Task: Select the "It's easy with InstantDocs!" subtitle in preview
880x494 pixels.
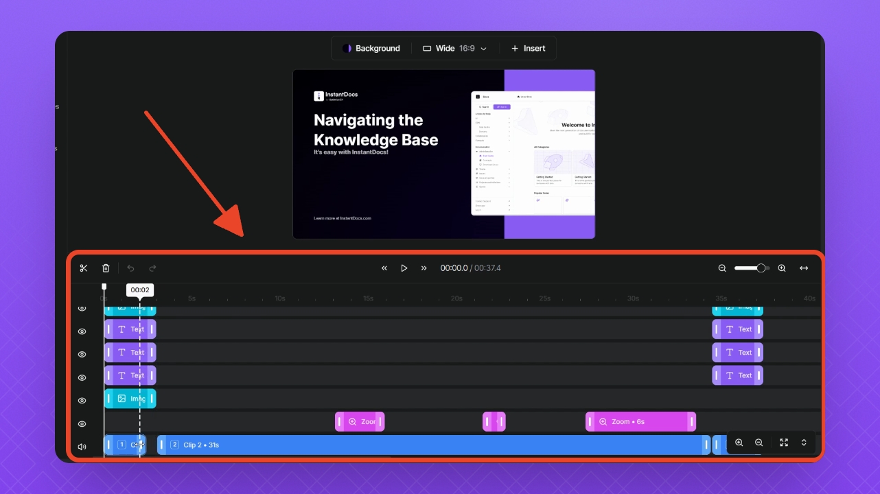Action: click(351, 152)
